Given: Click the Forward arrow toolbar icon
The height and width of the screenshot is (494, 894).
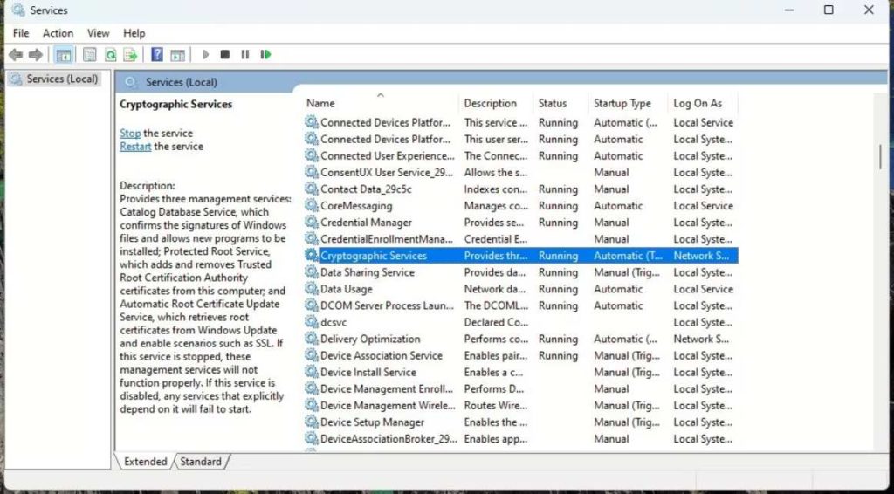Looking at the screenshot, I should point(35,55).
